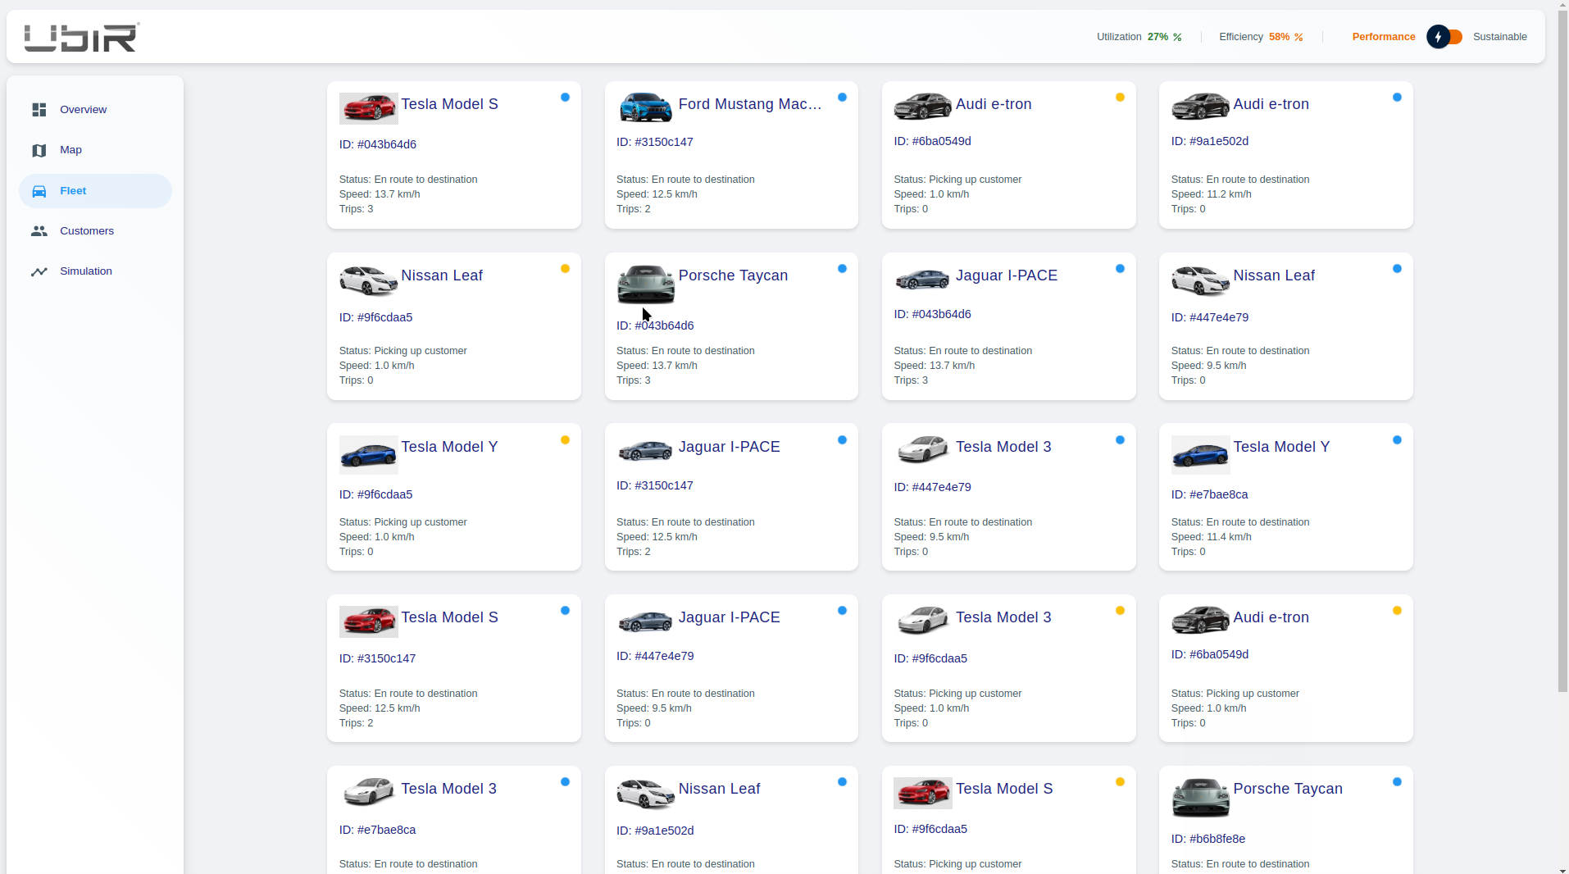1569x874 pixels.
Task: Click the Ford Mustang card's 'ID: #3150c147' text
Action: tap(655, 142)
